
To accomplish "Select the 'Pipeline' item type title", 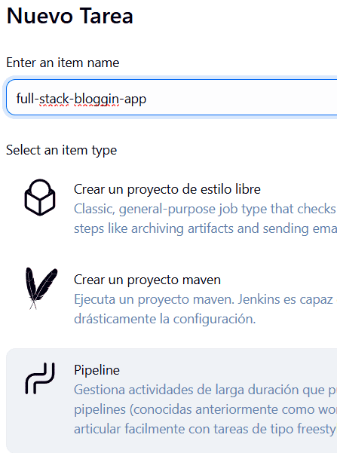I will 97,370.
